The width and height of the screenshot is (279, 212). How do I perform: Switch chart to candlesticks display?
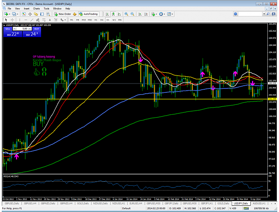pos(113,14)
